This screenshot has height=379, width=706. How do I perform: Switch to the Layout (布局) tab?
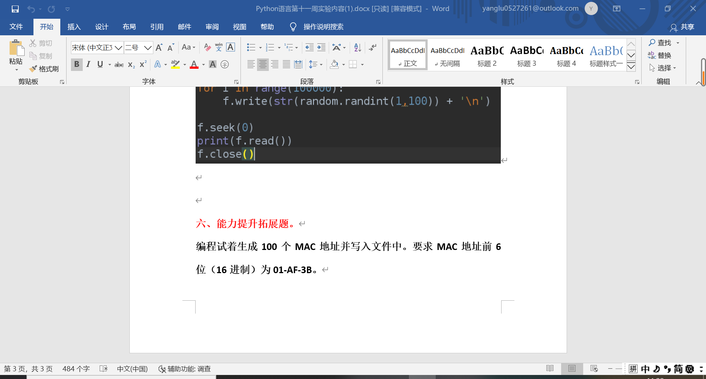(129, 27)
